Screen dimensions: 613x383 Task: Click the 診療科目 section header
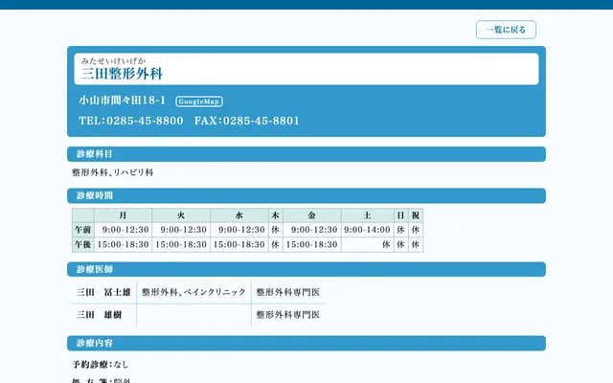coord(306,154)
